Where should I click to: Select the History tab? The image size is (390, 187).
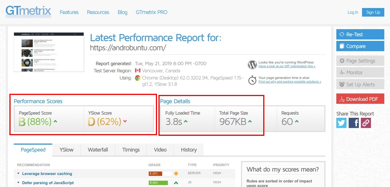point(189,150)
